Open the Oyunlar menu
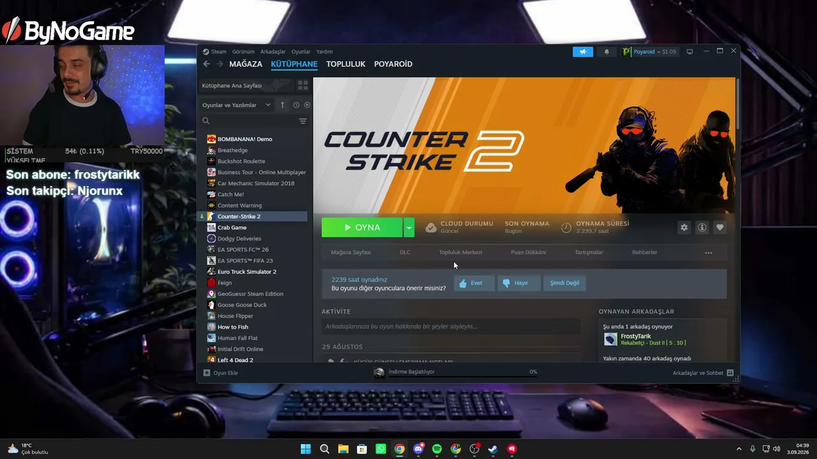The width and height of the screenshot is (817, 459). [301, 52]
